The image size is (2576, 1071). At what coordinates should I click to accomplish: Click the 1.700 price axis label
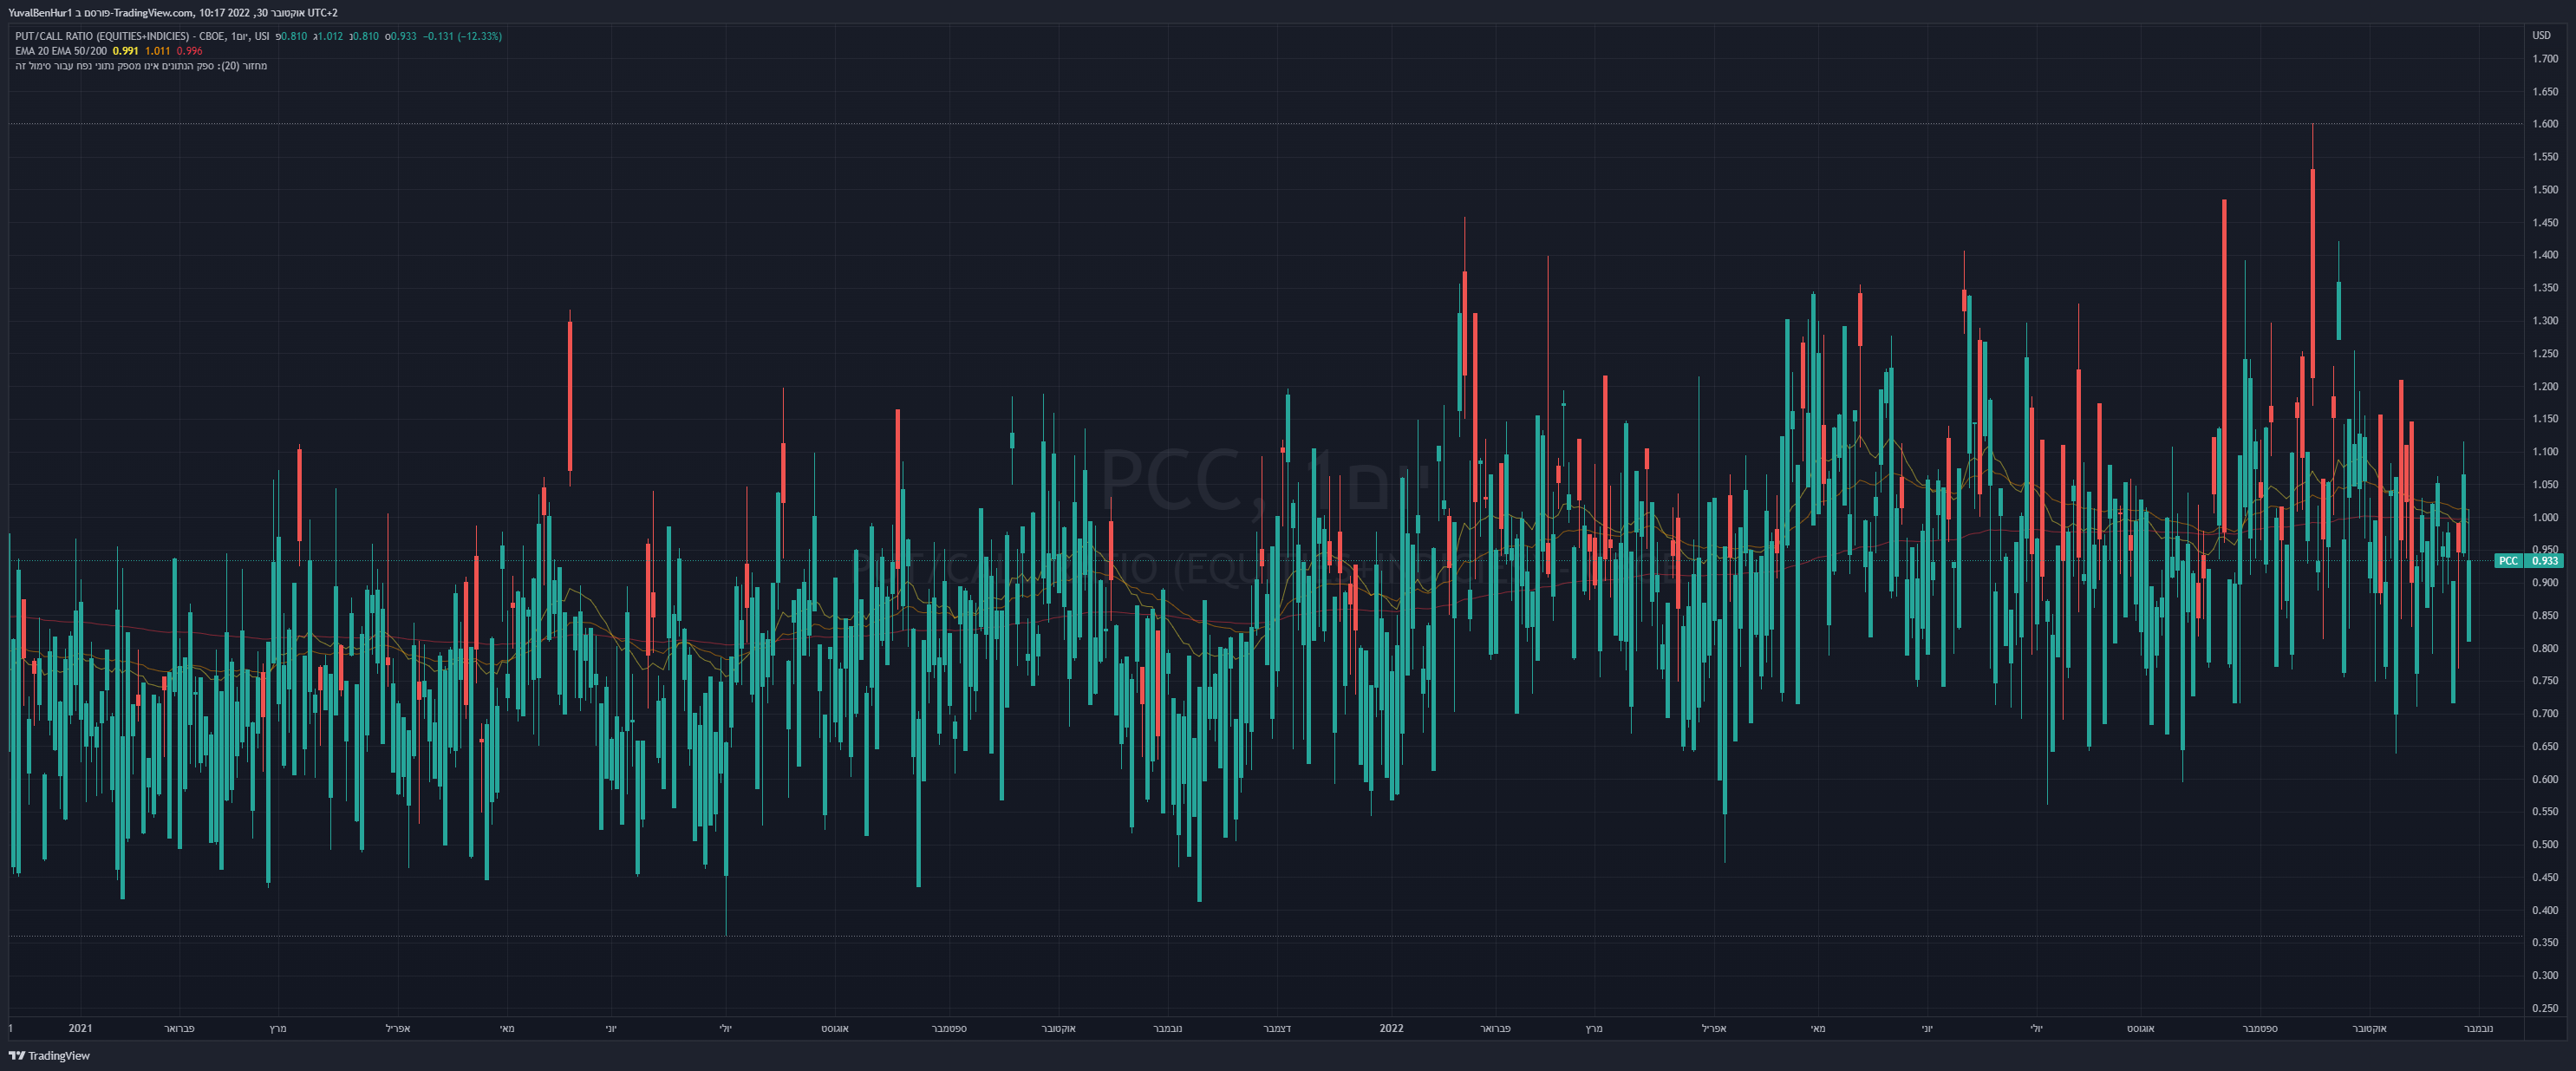click(2545, 59)
